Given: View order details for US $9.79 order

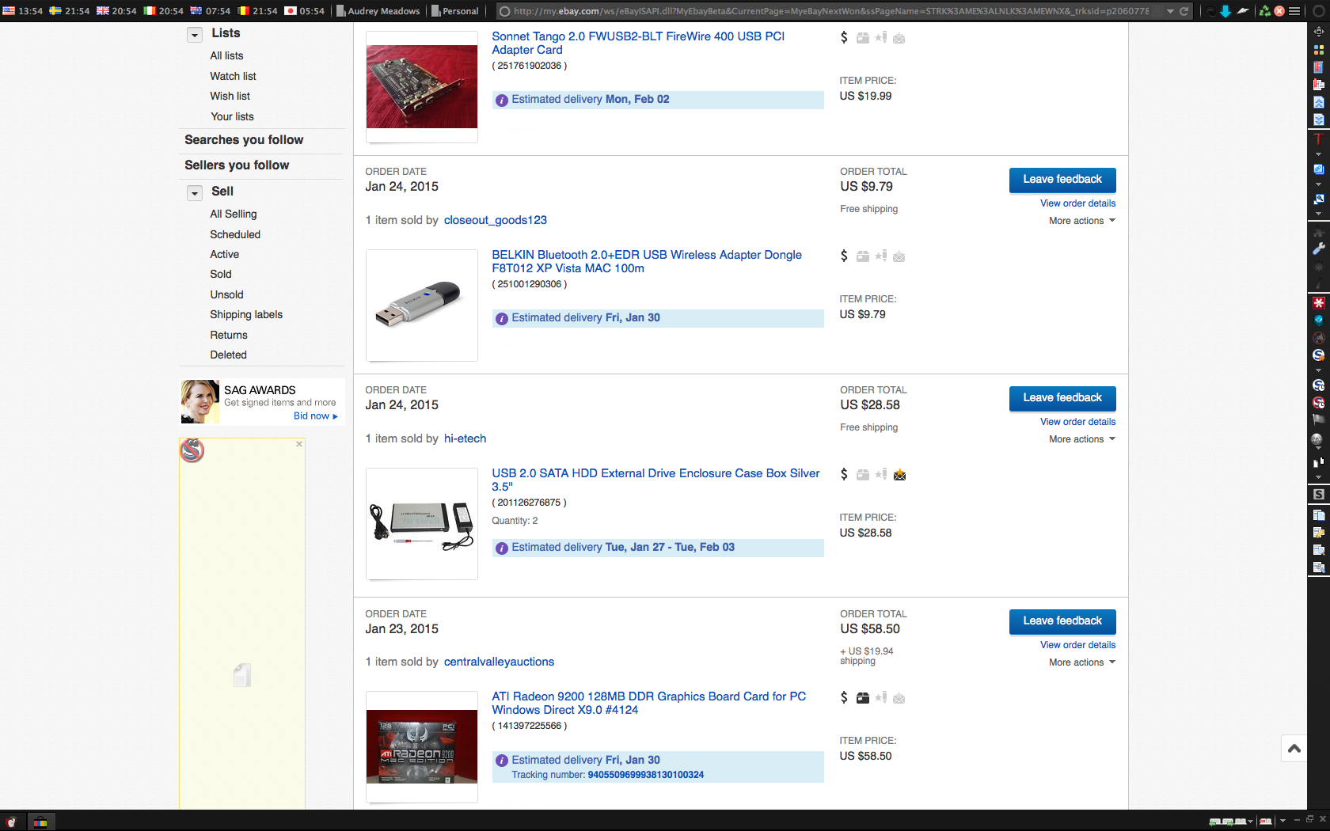Looking at the screenshot, I should (x=1077, y=203).
